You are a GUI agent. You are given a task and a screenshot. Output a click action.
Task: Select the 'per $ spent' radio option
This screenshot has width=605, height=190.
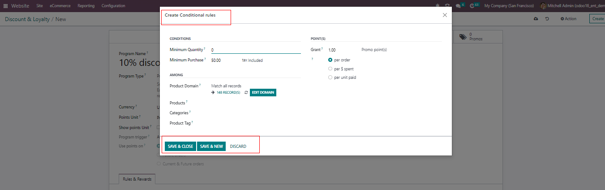[330, 69]
